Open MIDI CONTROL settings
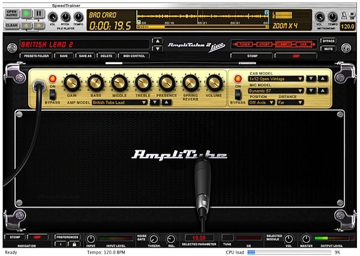The width and height of the screenshot is (360, 256). pos(134,56)
